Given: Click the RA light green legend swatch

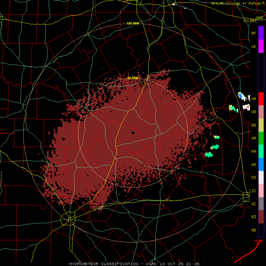Looking at the screenshot, I should click(x=261, y=151).
